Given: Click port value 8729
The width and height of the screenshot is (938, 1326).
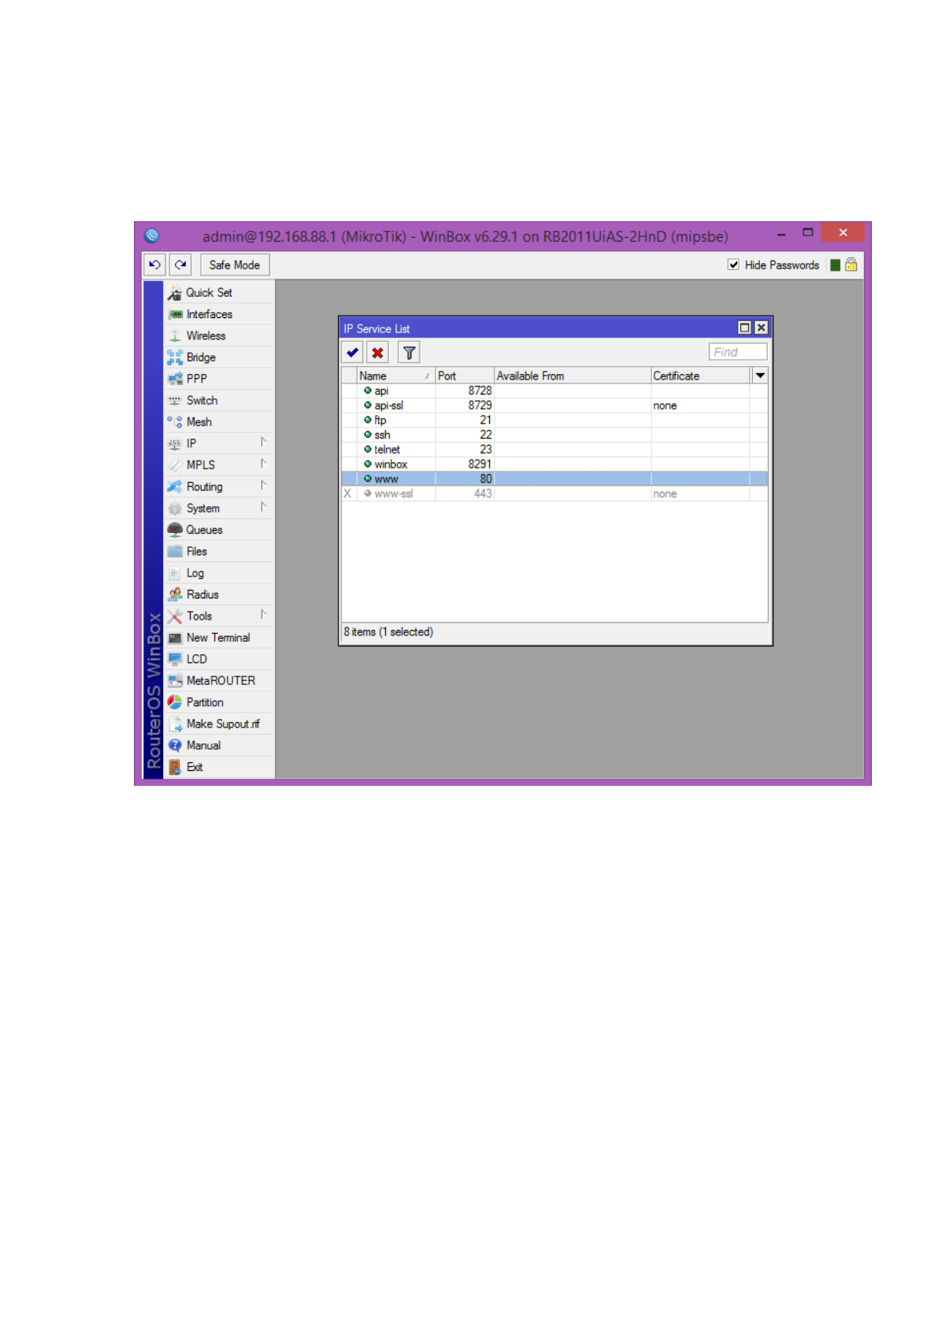Looking at the screenshot, I should point(480,406).
